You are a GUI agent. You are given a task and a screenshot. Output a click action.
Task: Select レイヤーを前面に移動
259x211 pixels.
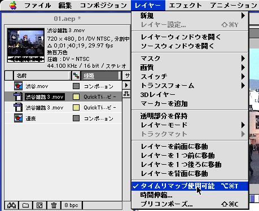(x=190, y=147)
